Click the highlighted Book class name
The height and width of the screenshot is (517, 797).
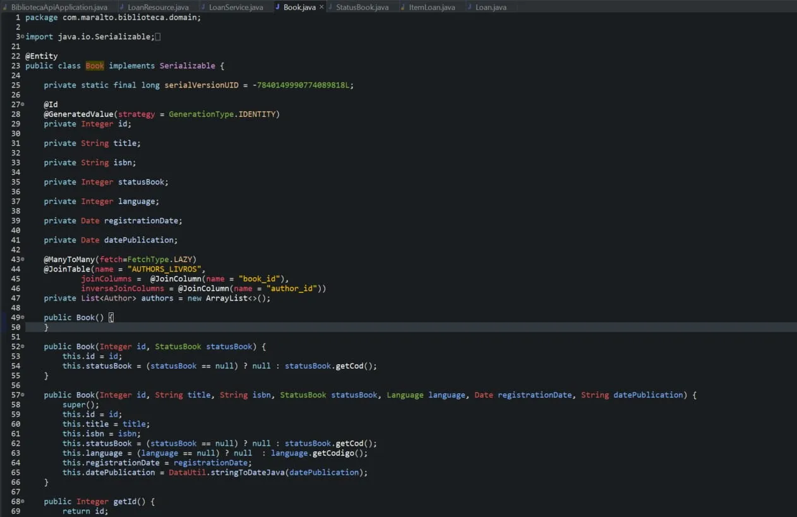pos(94,65)
